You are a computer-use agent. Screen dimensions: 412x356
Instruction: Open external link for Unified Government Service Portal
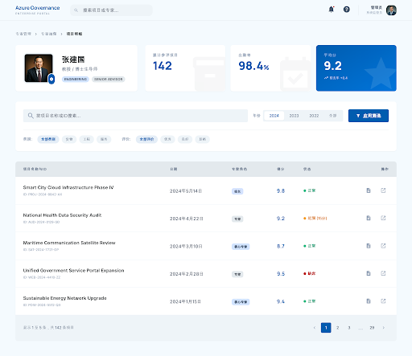pyautogui.click(x=383, y=273)
